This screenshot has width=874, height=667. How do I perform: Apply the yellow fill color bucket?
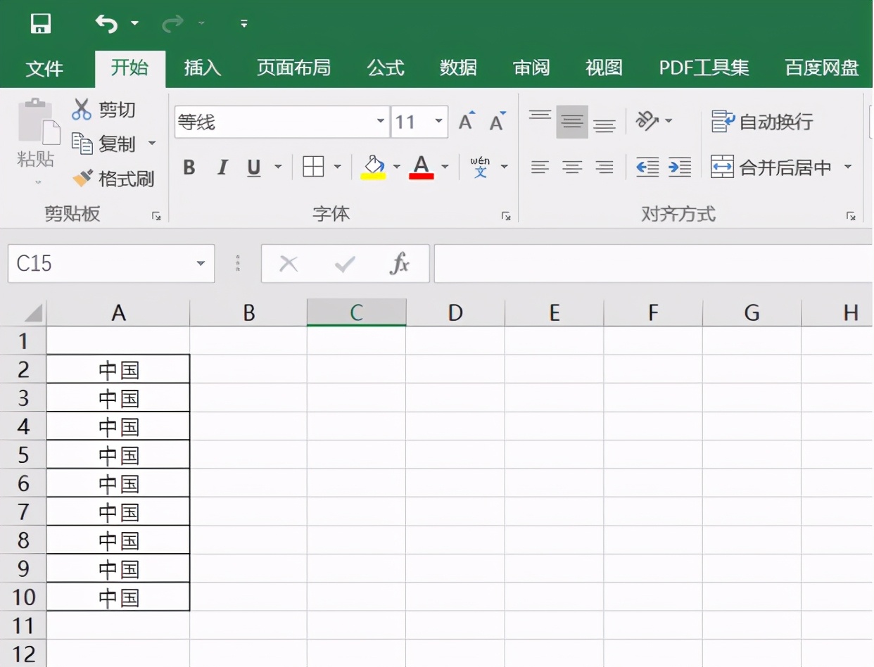pyautogui.click(x=373, y=167)
